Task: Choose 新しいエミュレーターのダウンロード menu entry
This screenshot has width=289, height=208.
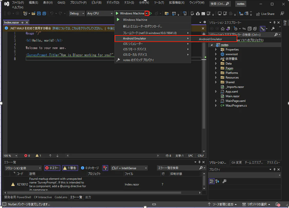Action: coord(153,26)
